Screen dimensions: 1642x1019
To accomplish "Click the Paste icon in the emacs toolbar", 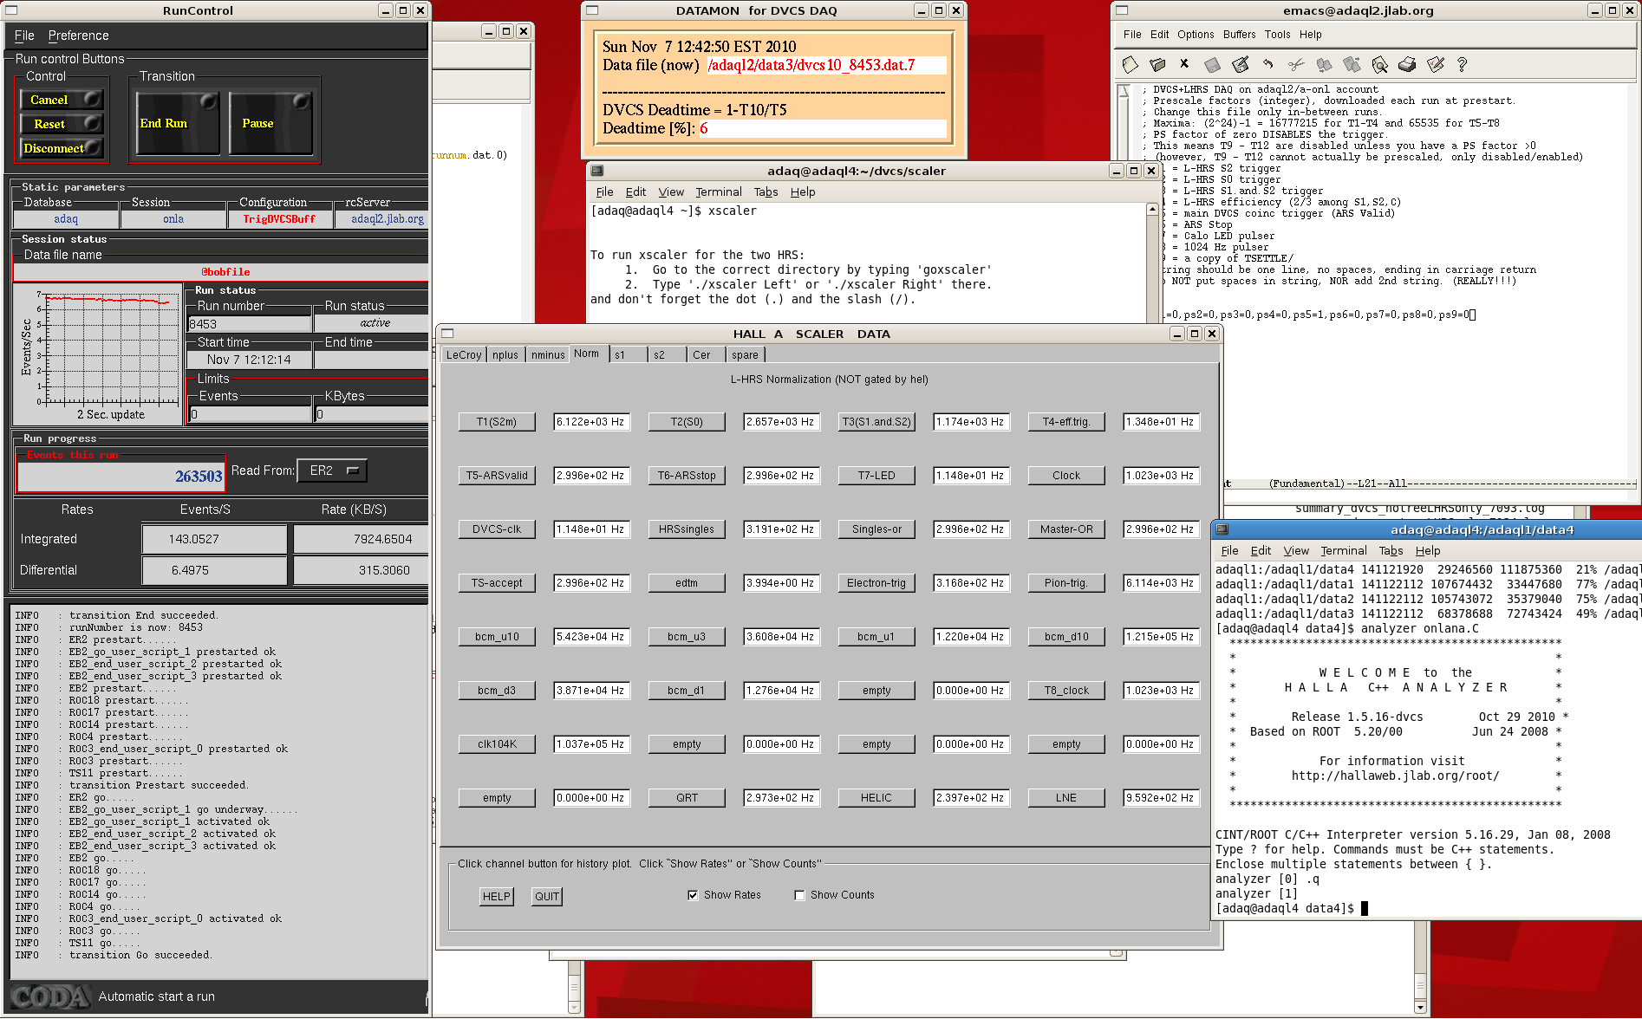I will (1352, 65).
